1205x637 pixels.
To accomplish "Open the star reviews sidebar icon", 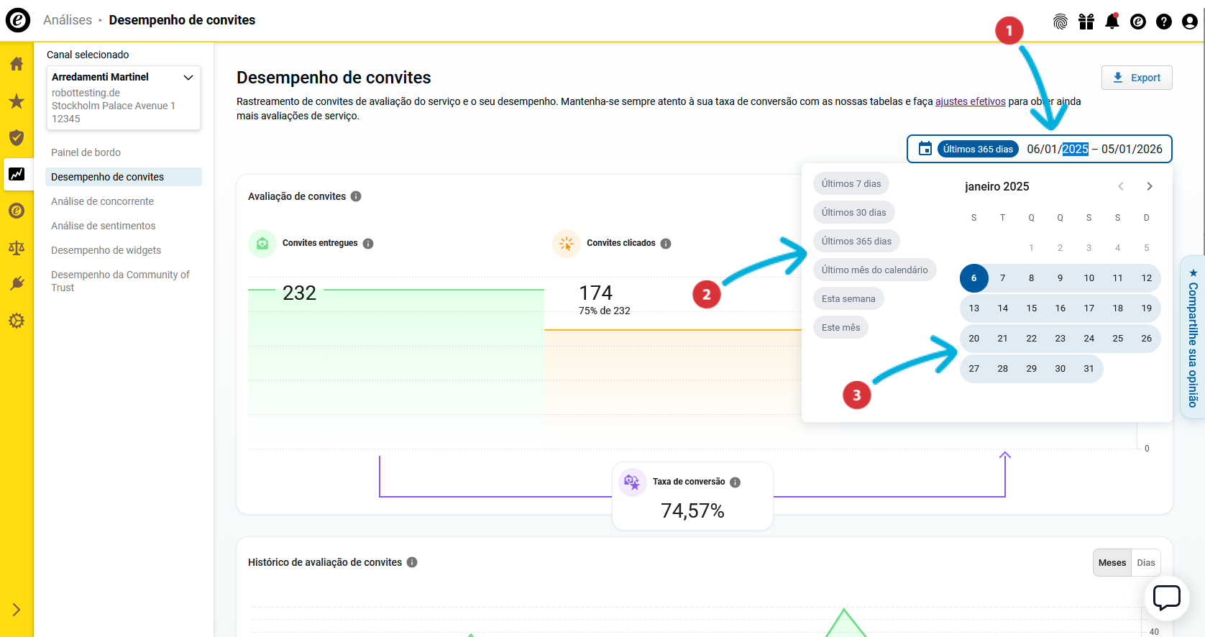I will tap(17, 101).
